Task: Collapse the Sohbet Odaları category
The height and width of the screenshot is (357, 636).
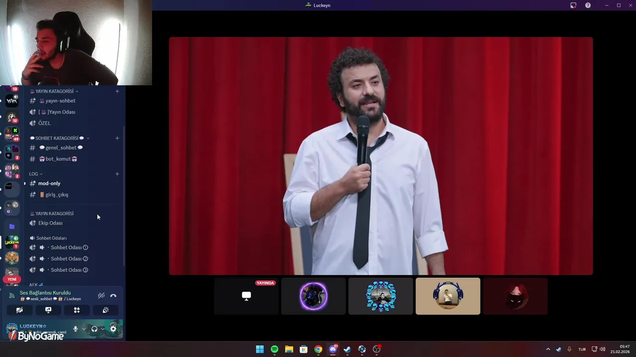Action: (x=48, y=238)
